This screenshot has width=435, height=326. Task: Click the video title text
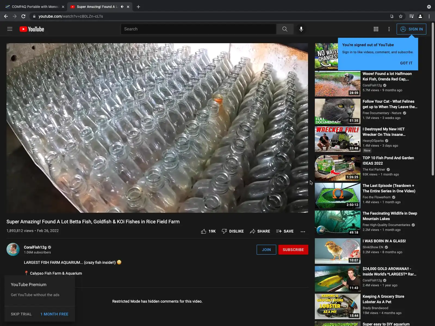pos(93,222)
